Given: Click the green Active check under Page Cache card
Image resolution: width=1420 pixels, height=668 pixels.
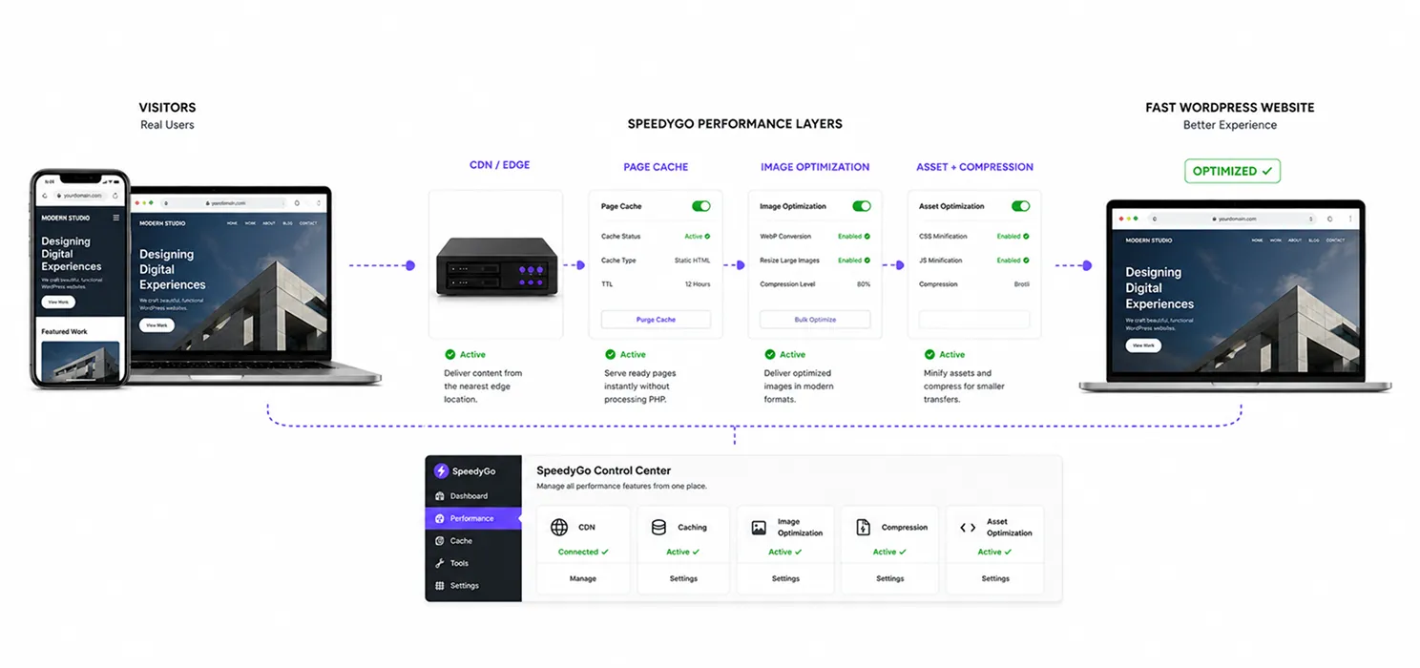Looking at the screenshot, I should click(610, 355).
